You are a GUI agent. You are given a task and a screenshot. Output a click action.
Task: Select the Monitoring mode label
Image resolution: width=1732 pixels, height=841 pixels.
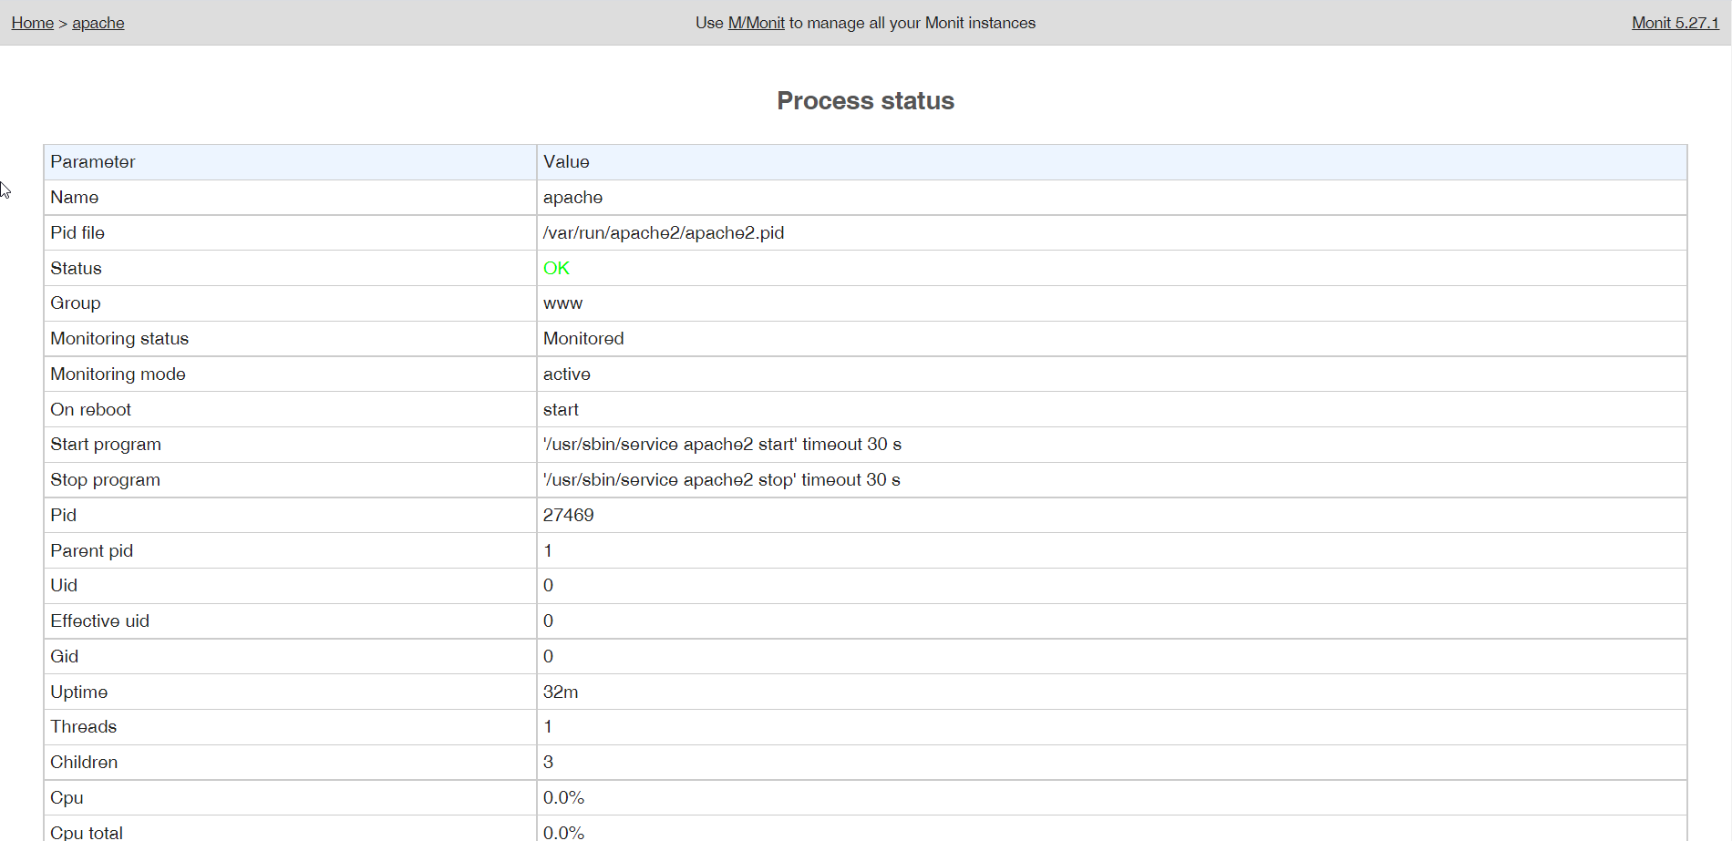[x=118, y=374]
